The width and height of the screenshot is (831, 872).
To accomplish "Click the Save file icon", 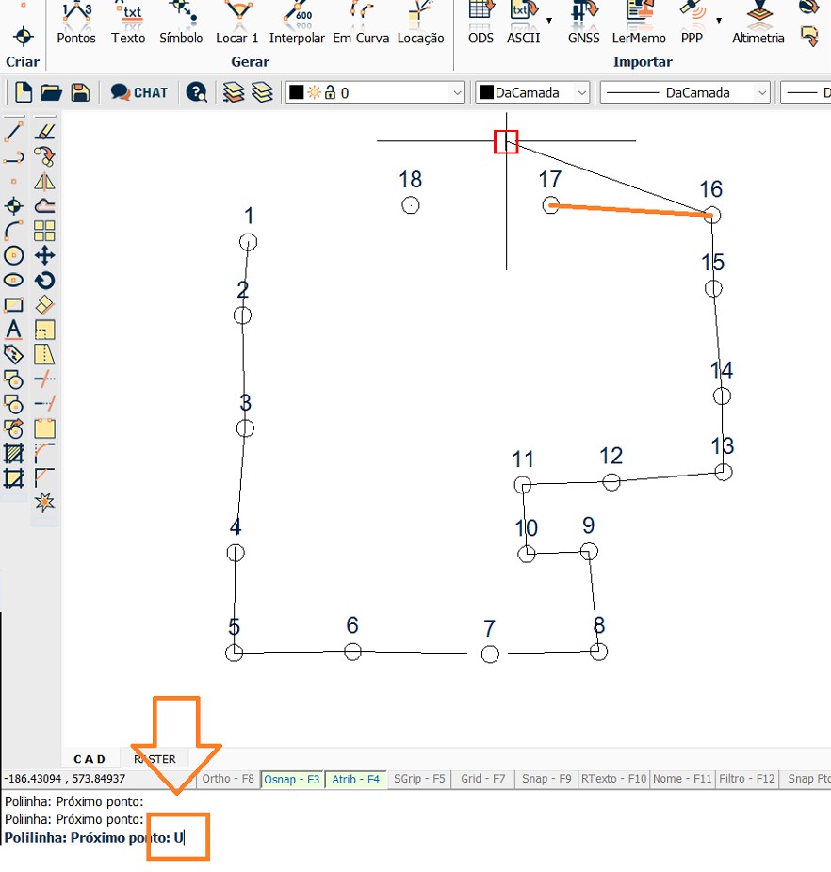I will [x=80, y=92].
